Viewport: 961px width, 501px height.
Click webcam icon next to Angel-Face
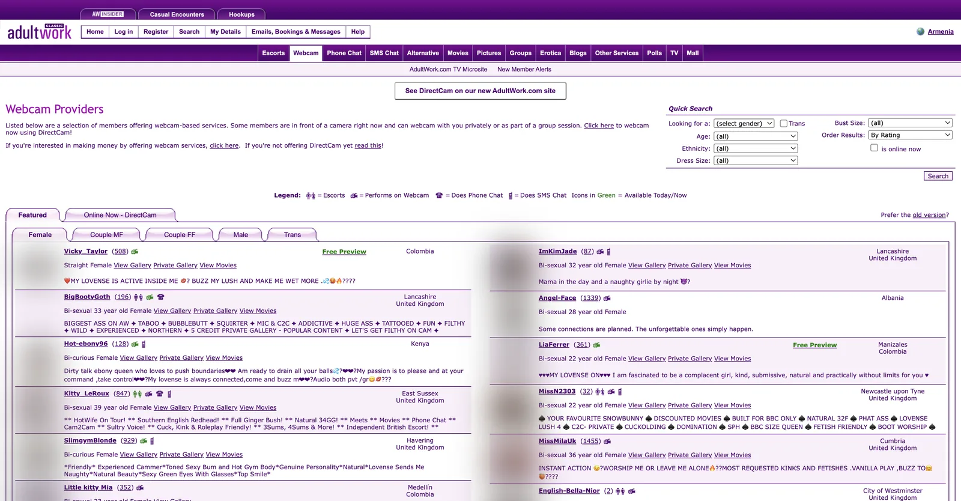(x=607, y=299)
